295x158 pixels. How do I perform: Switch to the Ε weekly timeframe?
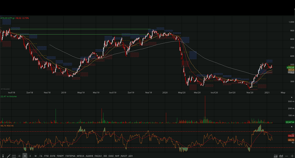30,156
